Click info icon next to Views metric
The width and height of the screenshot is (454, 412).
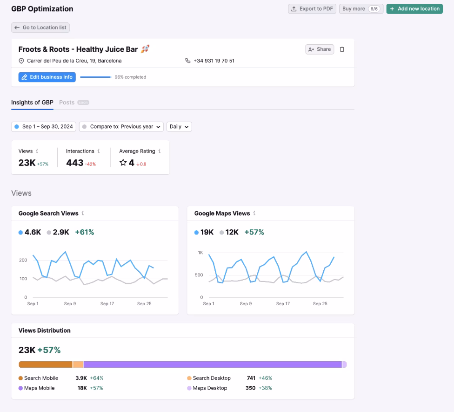(x=37, y=151)
